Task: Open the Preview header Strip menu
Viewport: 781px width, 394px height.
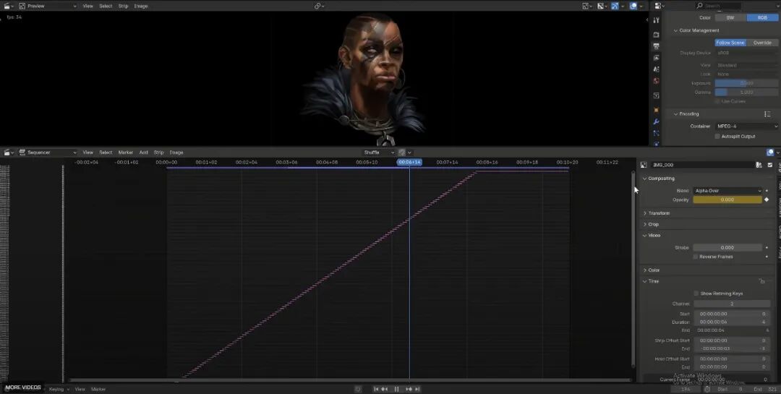Action: [123, 6]
